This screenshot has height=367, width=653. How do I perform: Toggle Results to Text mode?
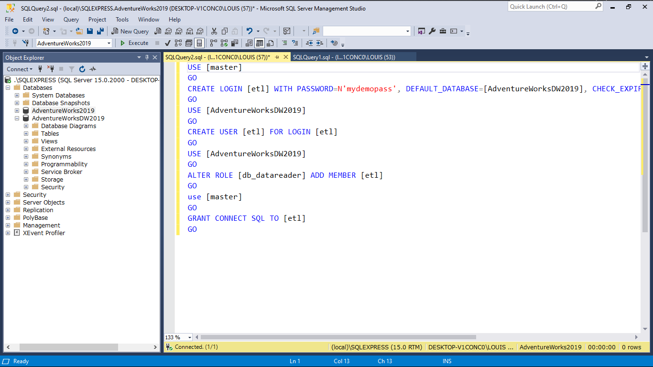pyautogui.click(x=249, y=43)
